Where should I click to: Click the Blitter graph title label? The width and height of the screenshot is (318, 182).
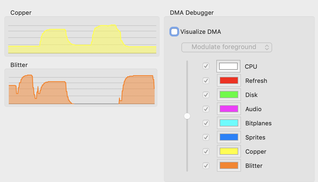[19, 65]
